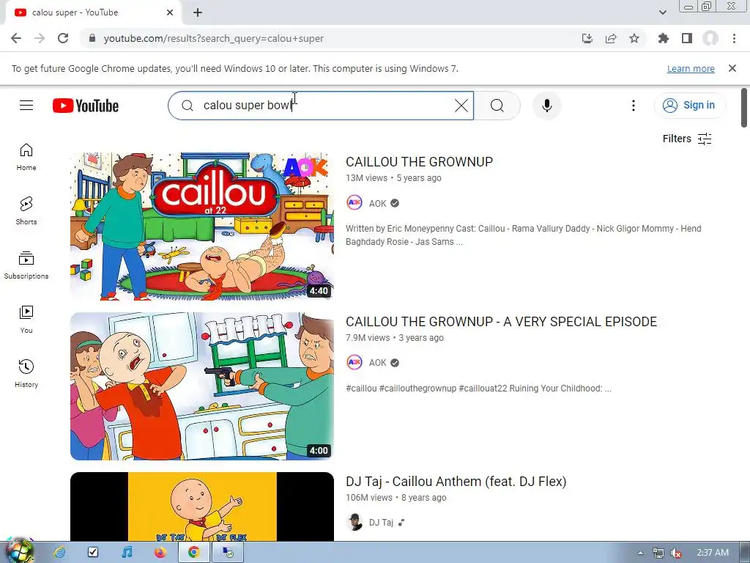Image resolution: width=750 pixels, height=563 pixels.
Task: Go back to the previous page
Action: tap(16, 38)
